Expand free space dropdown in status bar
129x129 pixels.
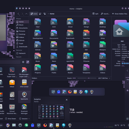point(110,78)
